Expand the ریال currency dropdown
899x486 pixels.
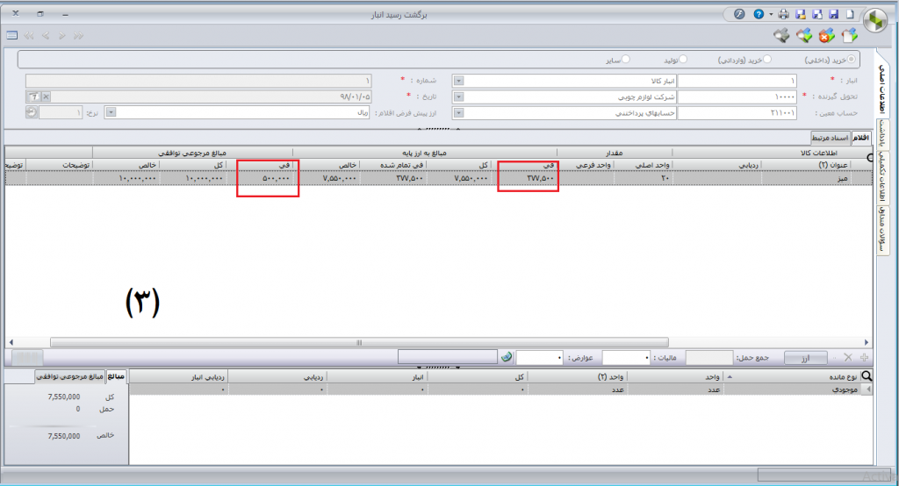pos(111,112)
